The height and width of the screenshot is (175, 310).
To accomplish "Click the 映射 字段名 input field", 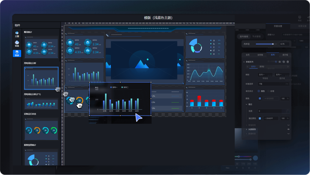I will (x=265, y=75).
